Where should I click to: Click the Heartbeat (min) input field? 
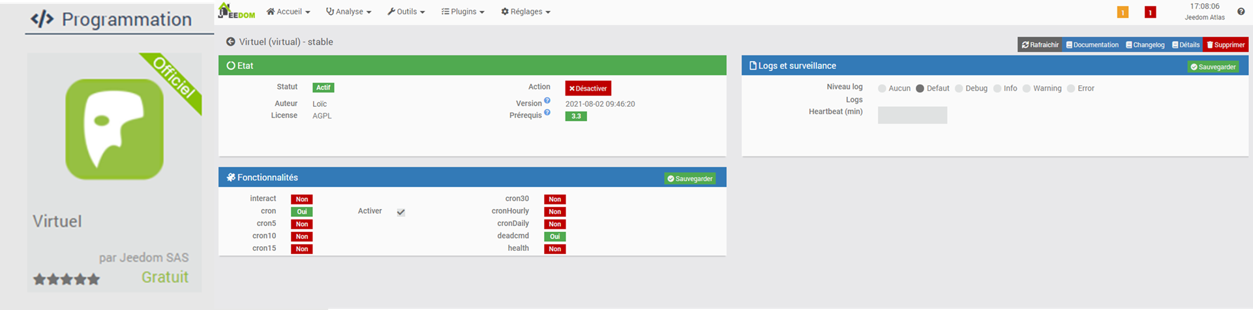(912, 115)
